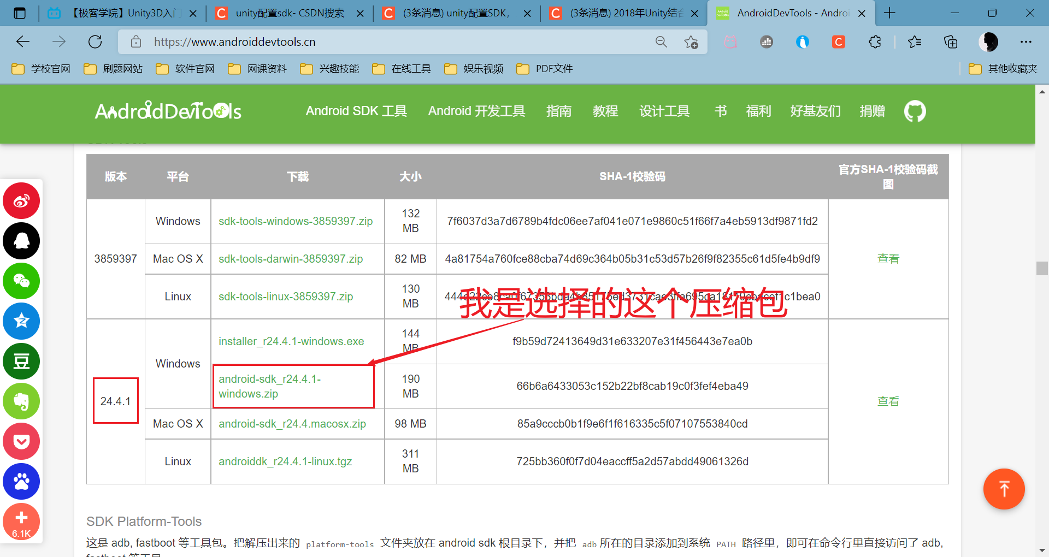
Task: Open GitHub link in site header
Action: (x=915, y=111)
